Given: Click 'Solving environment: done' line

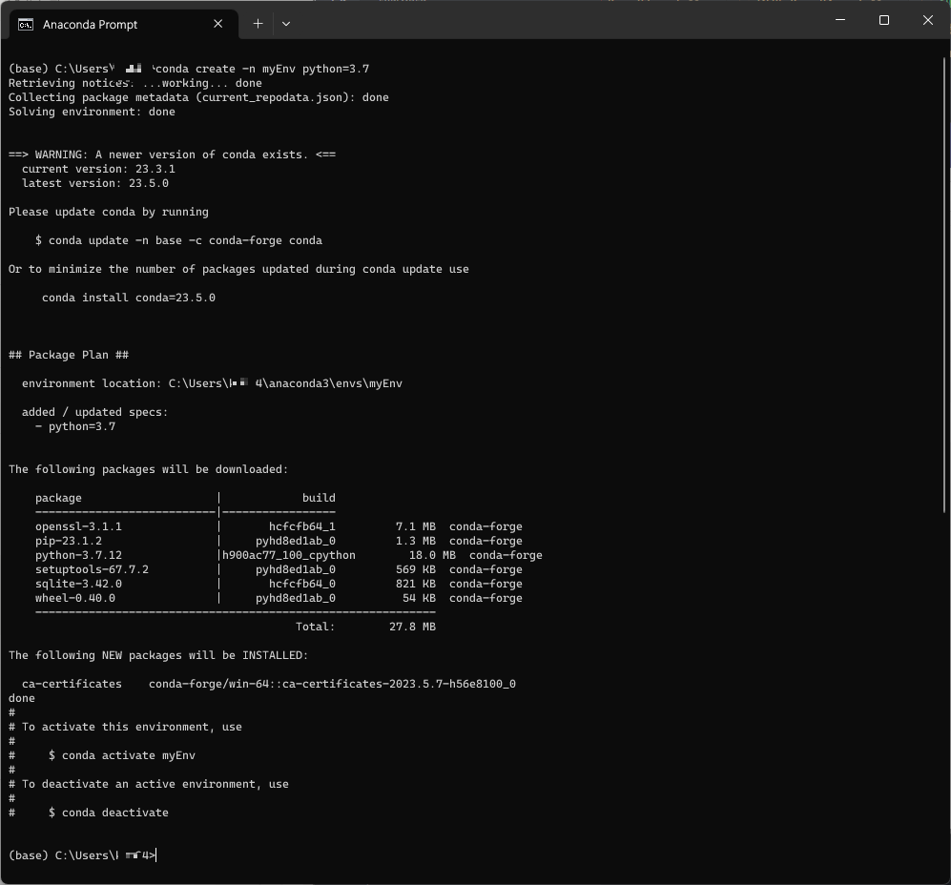Looking at the screenshot, I should pos(92,113).
